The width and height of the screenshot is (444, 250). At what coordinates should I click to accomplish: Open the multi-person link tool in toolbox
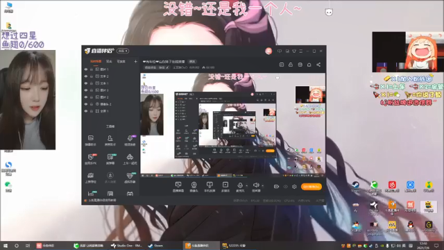point(110,178)
